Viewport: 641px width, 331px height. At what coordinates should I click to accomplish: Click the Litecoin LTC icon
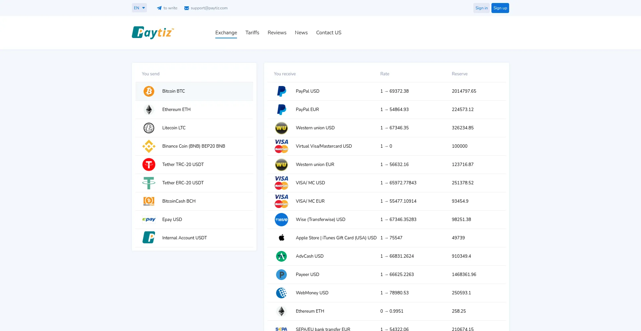pos(149,128)
